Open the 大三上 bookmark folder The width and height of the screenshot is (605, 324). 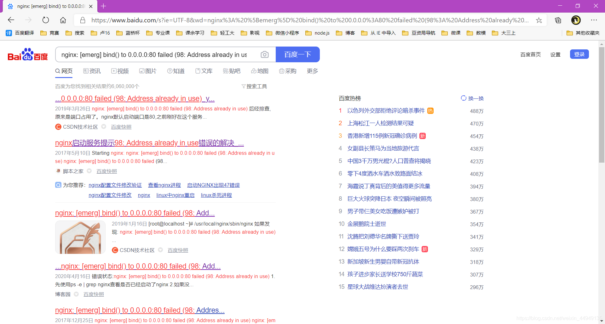pos(504,33)
